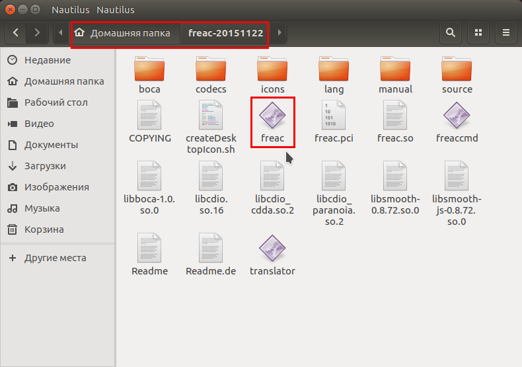Screen dimensions: 522x367
Task: Select the lang folder
Action: pyautogui.click(x=334, y=75)
